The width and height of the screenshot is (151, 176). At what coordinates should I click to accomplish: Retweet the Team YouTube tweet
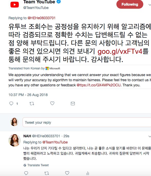coord(32,103)
